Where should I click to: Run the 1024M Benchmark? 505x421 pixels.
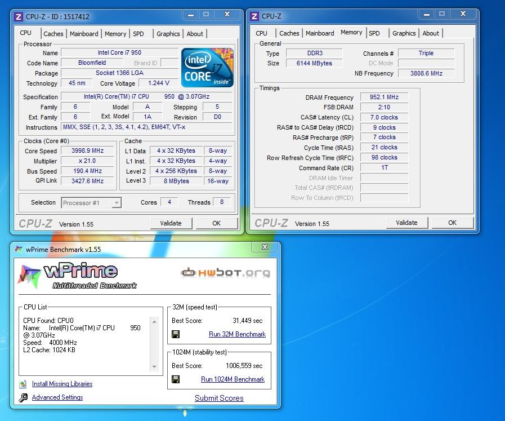click(x=233, y=379)
